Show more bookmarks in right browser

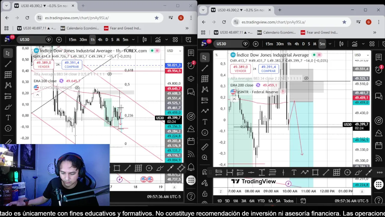pos(374,32)
